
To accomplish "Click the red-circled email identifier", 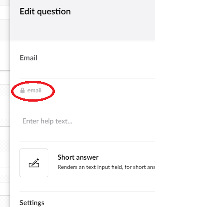I will (33, 91).
